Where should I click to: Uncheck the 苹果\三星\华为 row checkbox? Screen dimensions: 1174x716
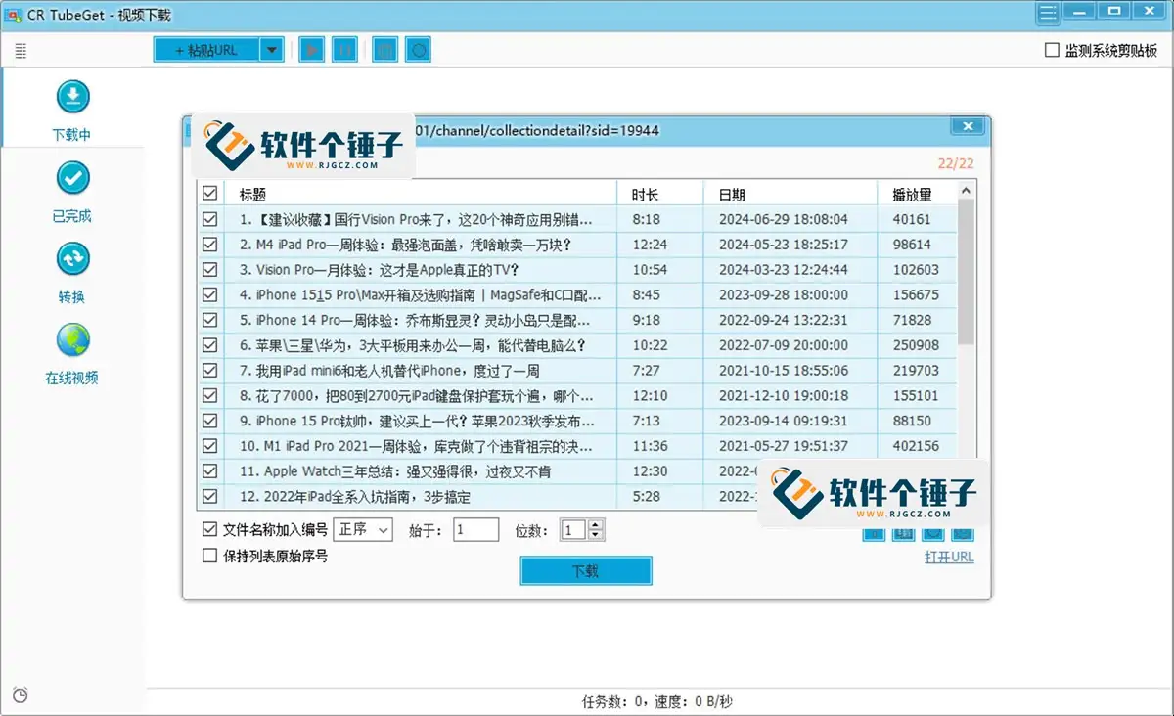click(209, 345)
